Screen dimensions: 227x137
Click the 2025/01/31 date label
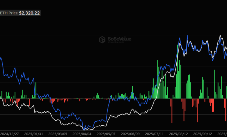[34, 134]
